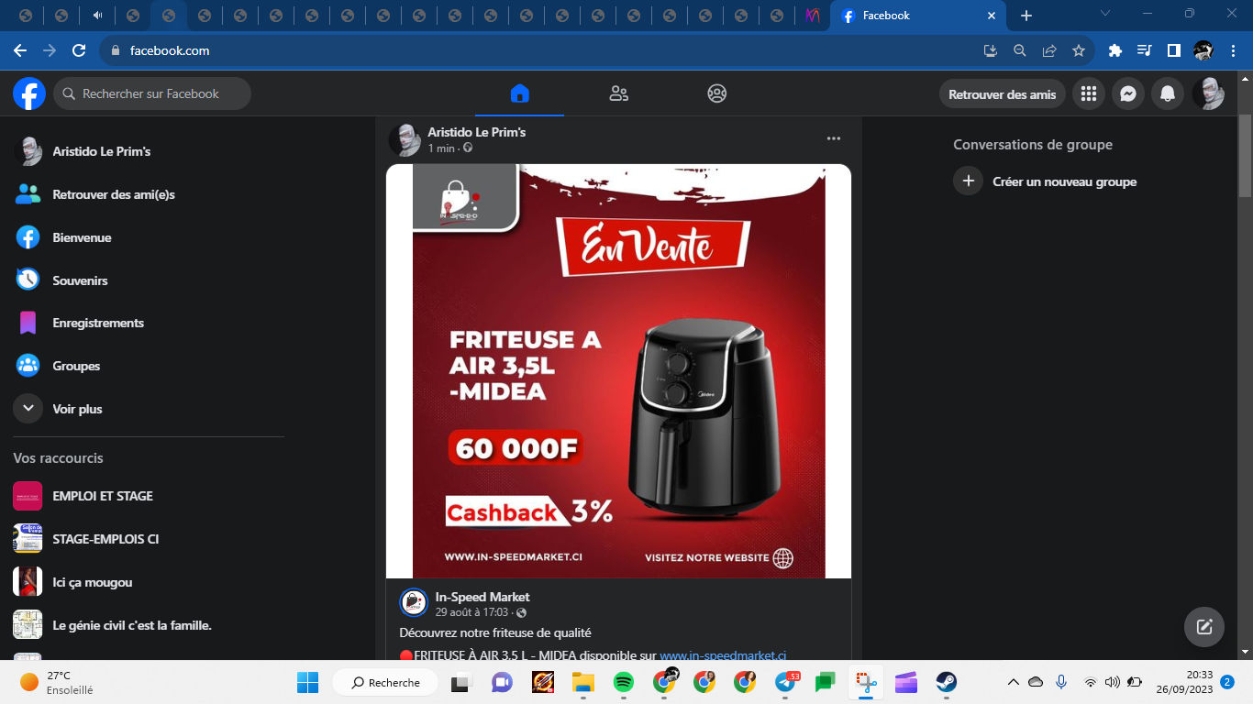Open the Groups tab icon in header

pos(716,93)
